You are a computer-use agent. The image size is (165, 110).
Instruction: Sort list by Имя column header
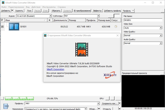coord(26,20)
